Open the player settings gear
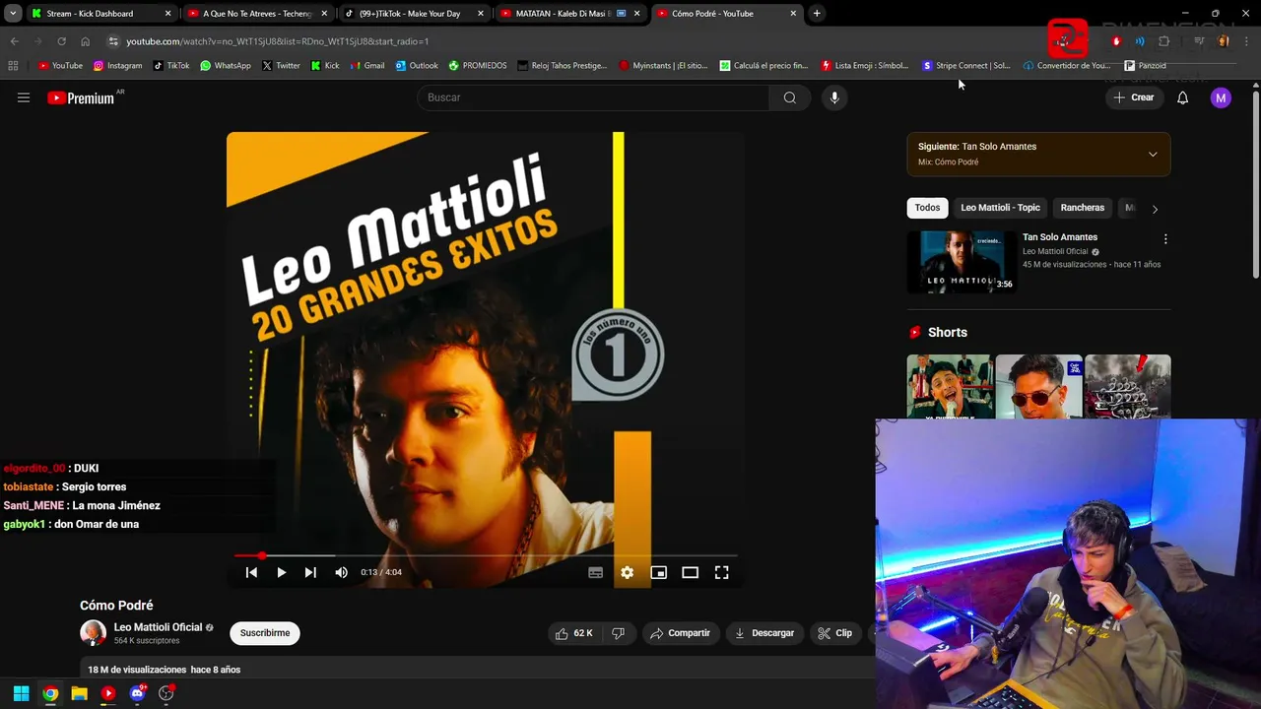This screenshot has height=709, width=1261. point(627,572)
